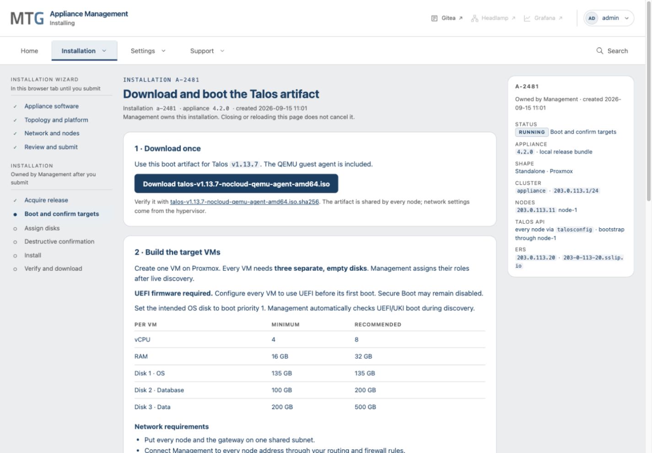652x453 pixels.
Task: Open the Gitea link
Action: point(447,18)
